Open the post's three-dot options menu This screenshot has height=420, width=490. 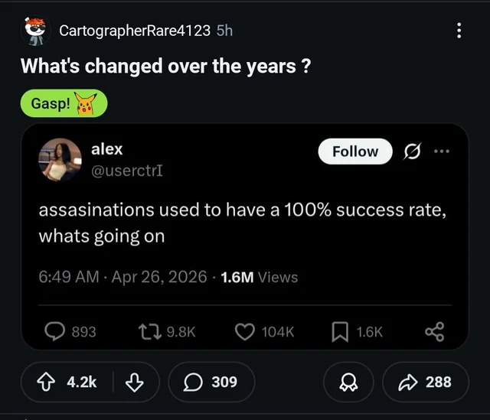point(459,31)
